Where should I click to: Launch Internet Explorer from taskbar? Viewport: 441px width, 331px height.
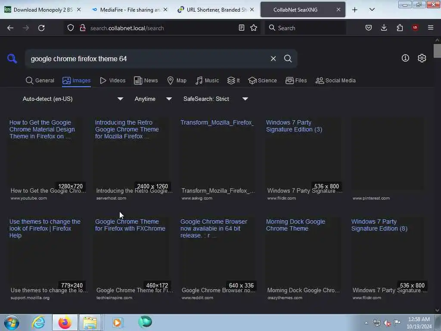(38, 322)
